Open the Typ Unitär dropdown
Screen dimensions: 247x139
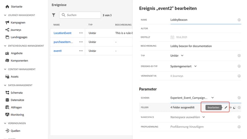coord(177,56)
